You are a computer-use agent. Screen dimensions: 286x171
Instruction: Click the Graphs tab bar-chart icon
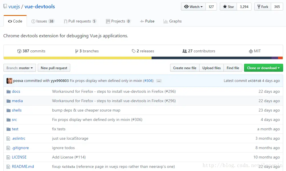(x=166, y=21)
